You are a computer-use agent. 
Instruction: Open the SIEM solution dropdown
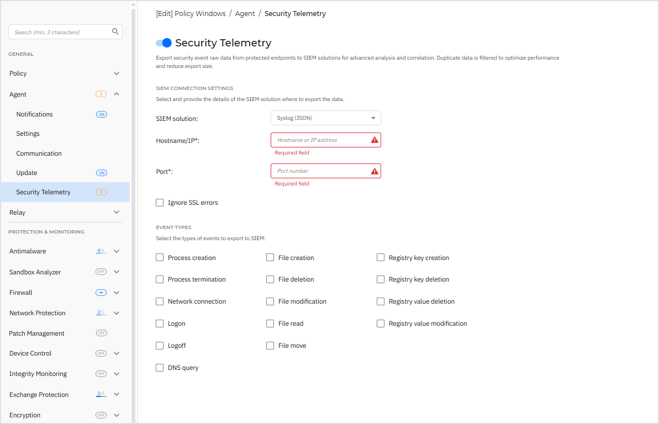tap(325, 118)
